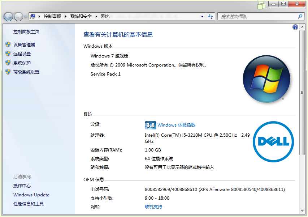Expand the arrow after 系统和安全 breadcrumb

tap(96, 17)
